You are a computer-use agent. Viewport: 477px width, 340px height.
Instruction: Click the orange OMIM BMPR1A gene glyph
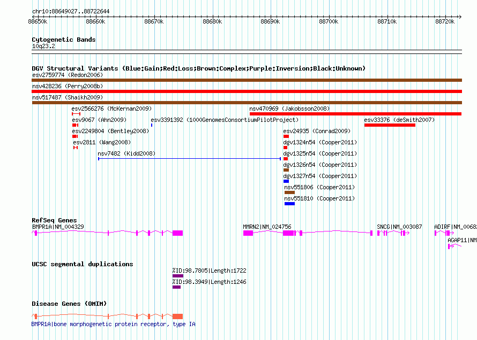click(x=107, y=316)
